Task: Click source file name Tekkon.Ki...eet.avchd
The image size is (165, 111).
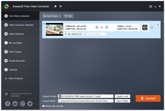Action: coord(76,26)
